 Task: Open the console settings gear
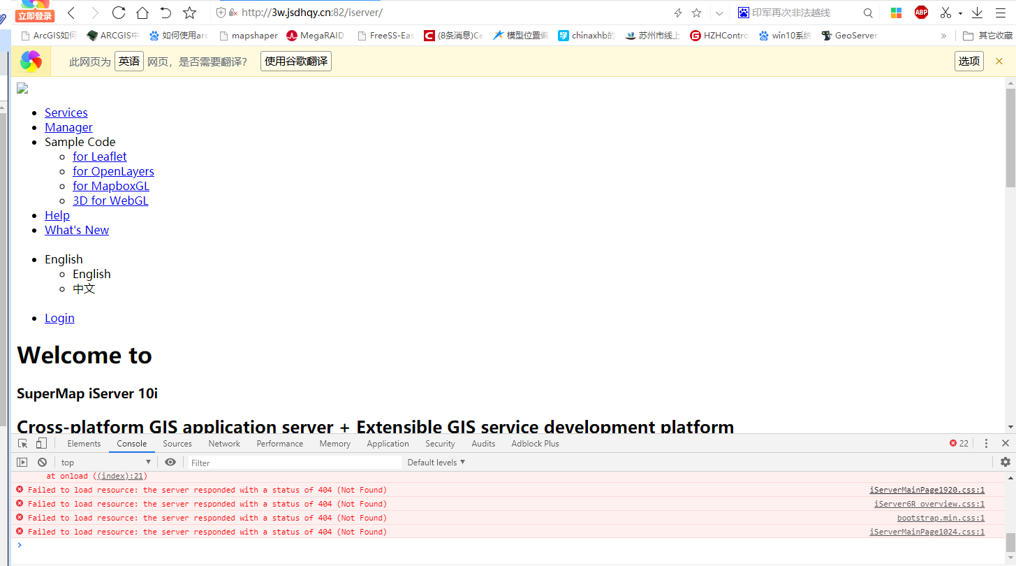(x=1006, y=462)
